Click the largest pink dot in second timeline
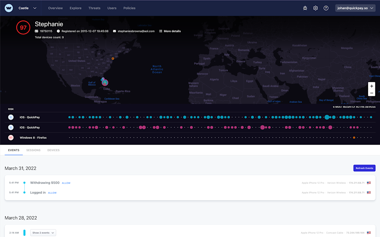 262,127
